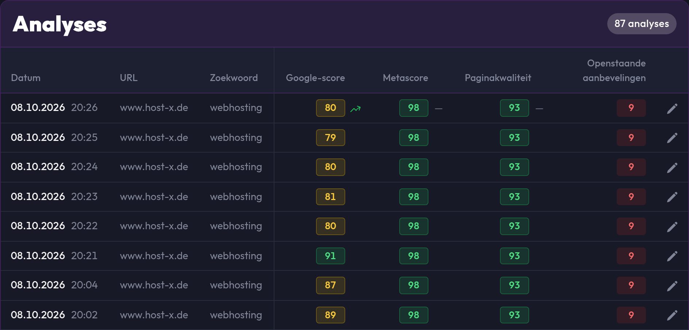Screen dimensions: 689x330
Task: Click webhosting keyword in the 20:24 row
Action: (x=236, y=167)
